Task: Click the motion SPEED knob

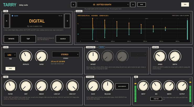Action: click(x=160, y=57)
